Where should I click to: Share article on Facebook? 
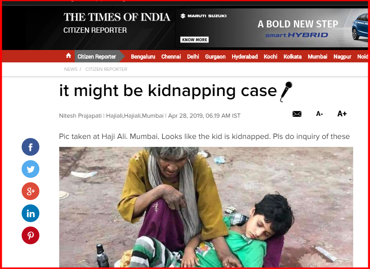(31, 147)
